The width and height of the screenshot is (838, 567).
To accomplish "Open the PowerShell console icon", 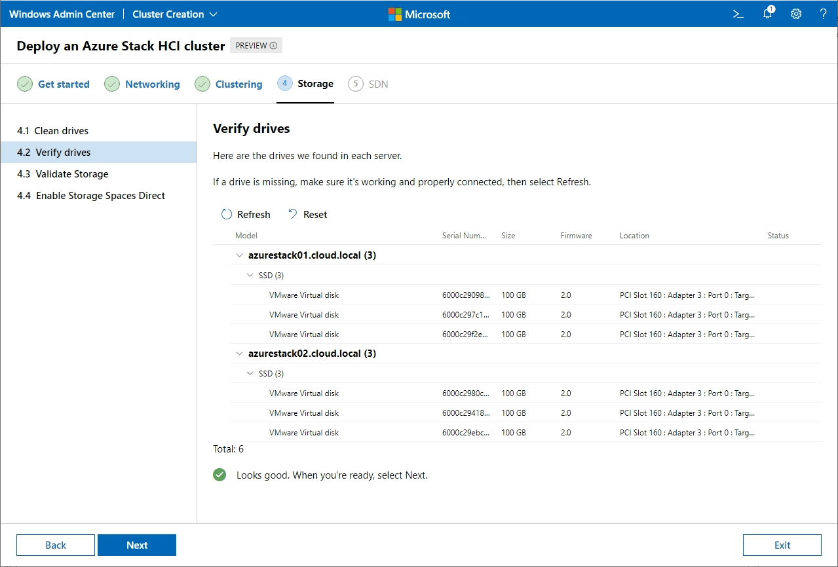I will coord(738,14).
